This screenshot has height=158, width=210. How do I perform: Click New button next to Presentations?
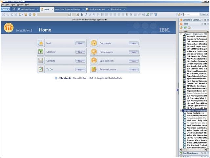point(134,52)
